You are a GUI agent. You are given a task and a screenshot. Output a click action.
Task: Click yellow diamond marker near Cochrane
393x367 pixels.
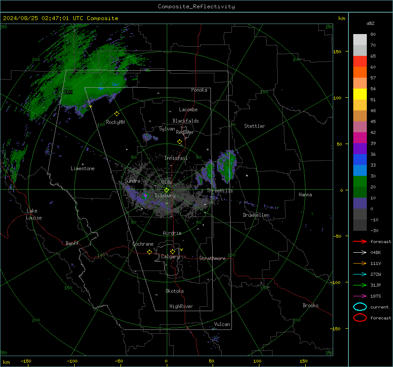149,252
